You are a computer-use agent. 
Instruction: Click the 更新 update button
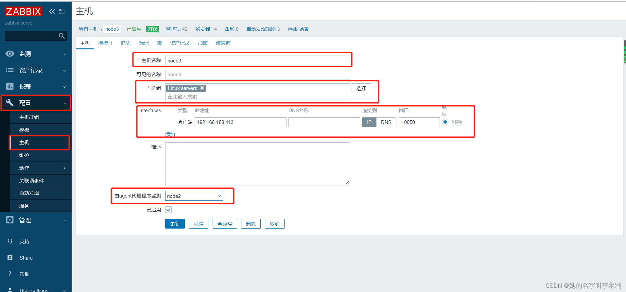point(175,224)
